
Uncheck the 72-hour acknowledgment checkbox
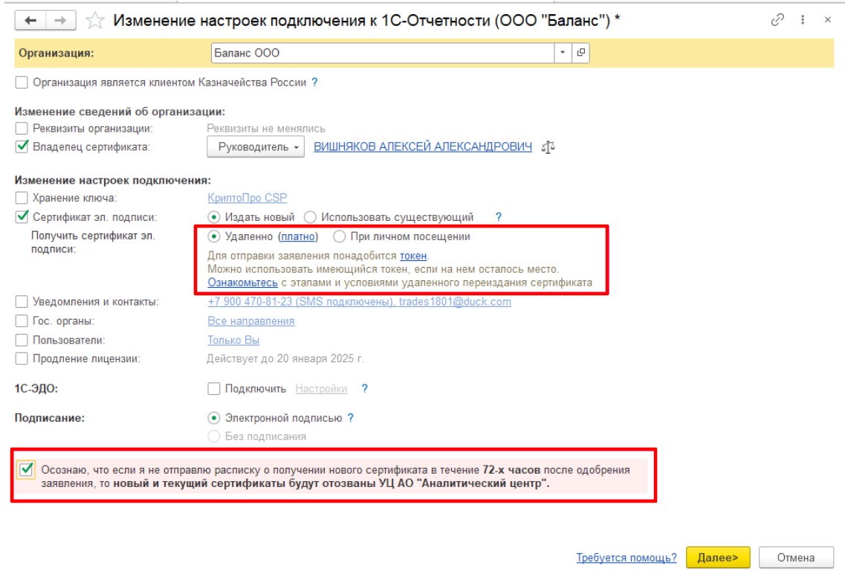coord(26,469)
